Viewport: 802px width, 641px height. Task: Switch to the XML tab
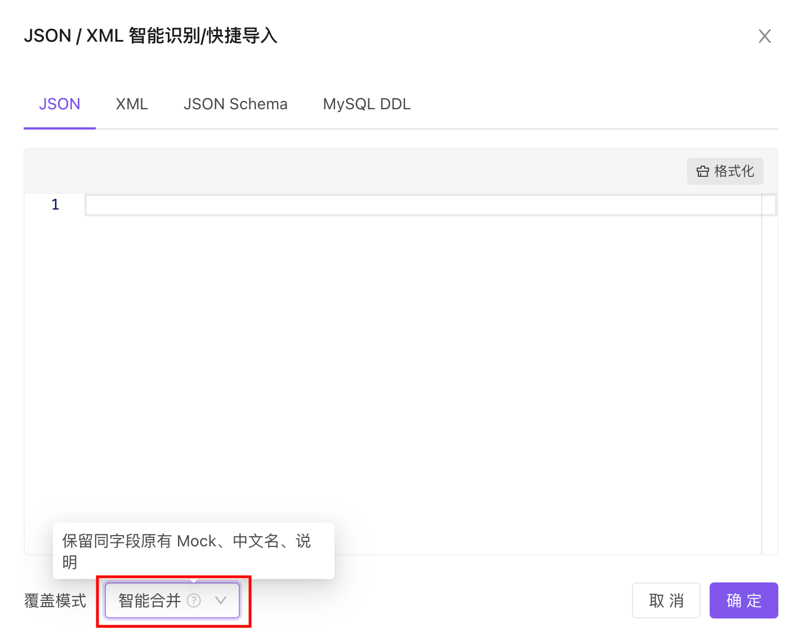point(131,104)
